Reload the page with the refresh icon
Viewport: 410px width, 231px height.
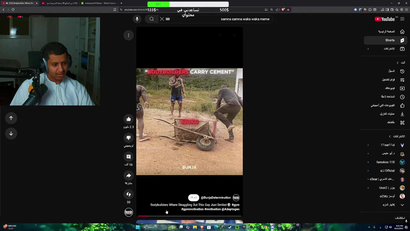coord(13,10)
